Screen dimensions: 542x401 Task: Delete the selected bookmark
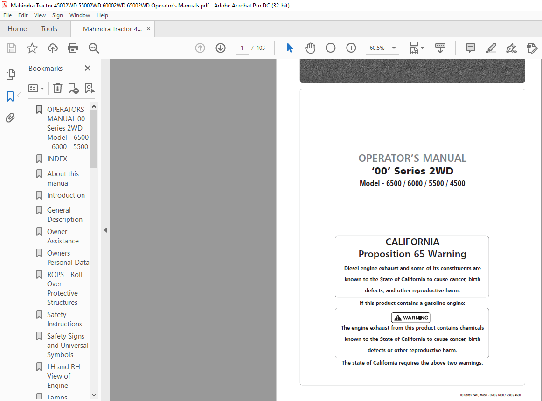click(57, 89)
